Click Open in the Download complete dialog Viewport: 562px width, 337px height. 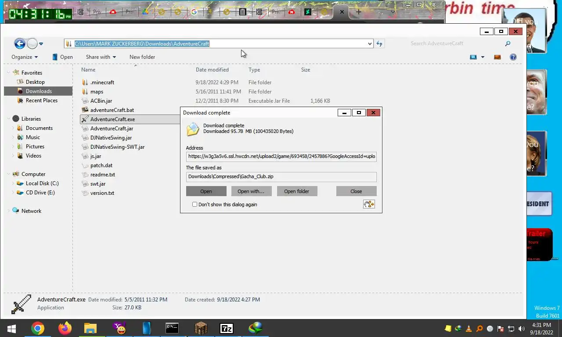pos(206,191)
